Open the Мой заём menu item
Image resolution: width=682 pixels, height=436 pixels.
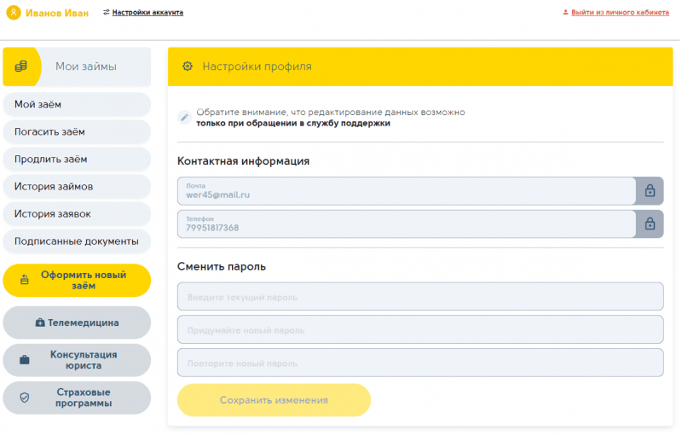click(77, 104)
